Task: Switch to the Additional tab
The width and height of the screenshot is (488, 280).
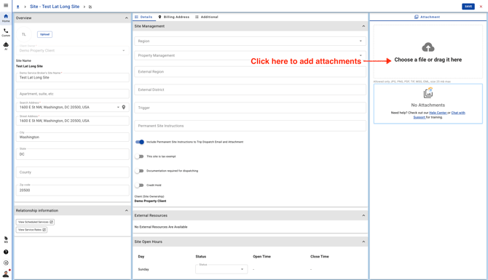Action: 207,17
